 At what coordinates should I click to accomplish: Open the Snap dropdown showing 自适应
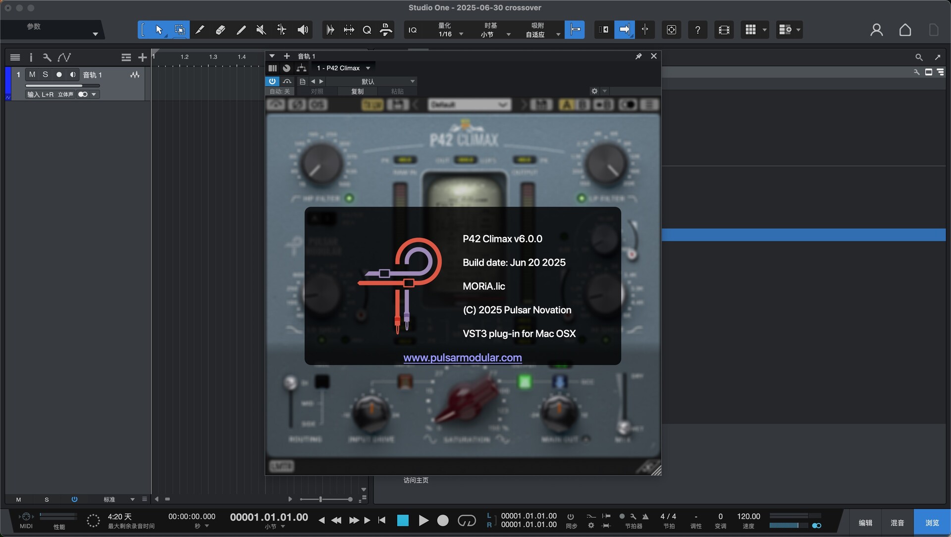(542, 34)
